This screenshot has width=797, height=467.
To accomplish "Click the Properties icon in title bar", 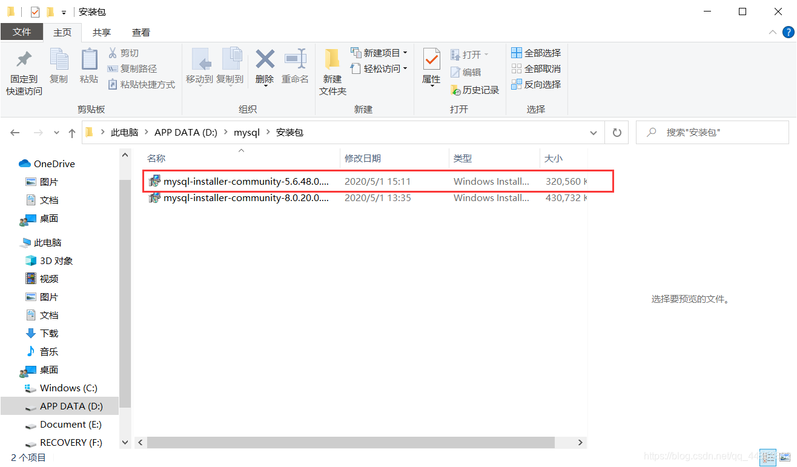I will click(x=35, y=12).
